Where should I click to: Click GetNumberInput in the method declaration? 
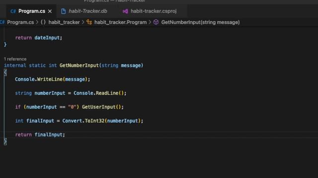(79, 65)
